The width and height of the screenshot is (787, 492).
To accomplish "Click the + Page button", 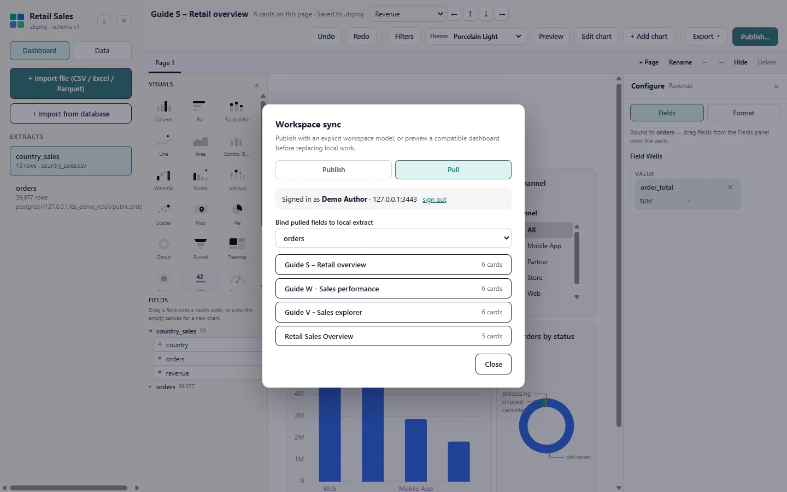I will pos(649,62).
